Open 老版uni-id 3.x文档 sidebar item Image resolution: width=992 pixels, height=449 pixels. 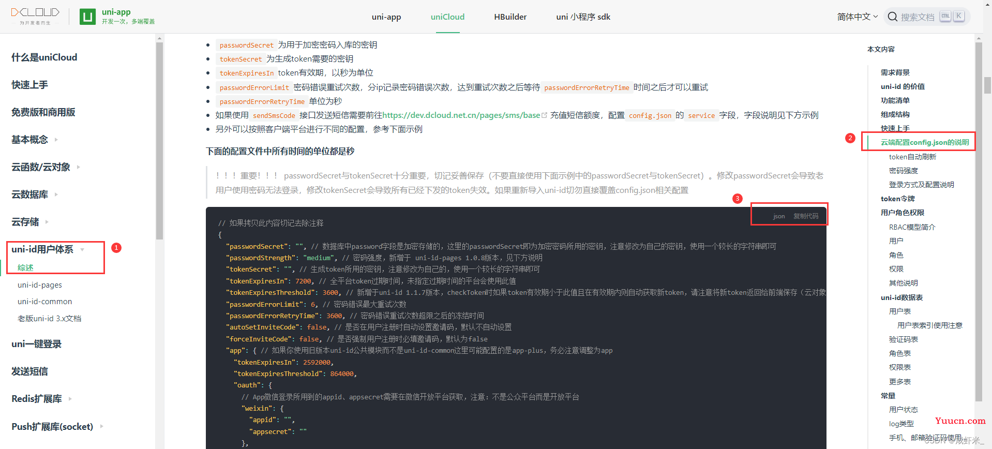(50, 319)
